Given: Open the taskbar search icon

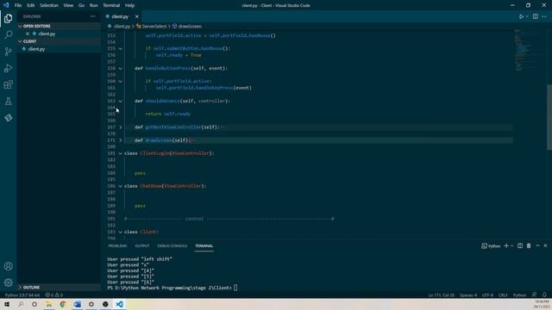Looking at the screenshot, I should [21, 304].
